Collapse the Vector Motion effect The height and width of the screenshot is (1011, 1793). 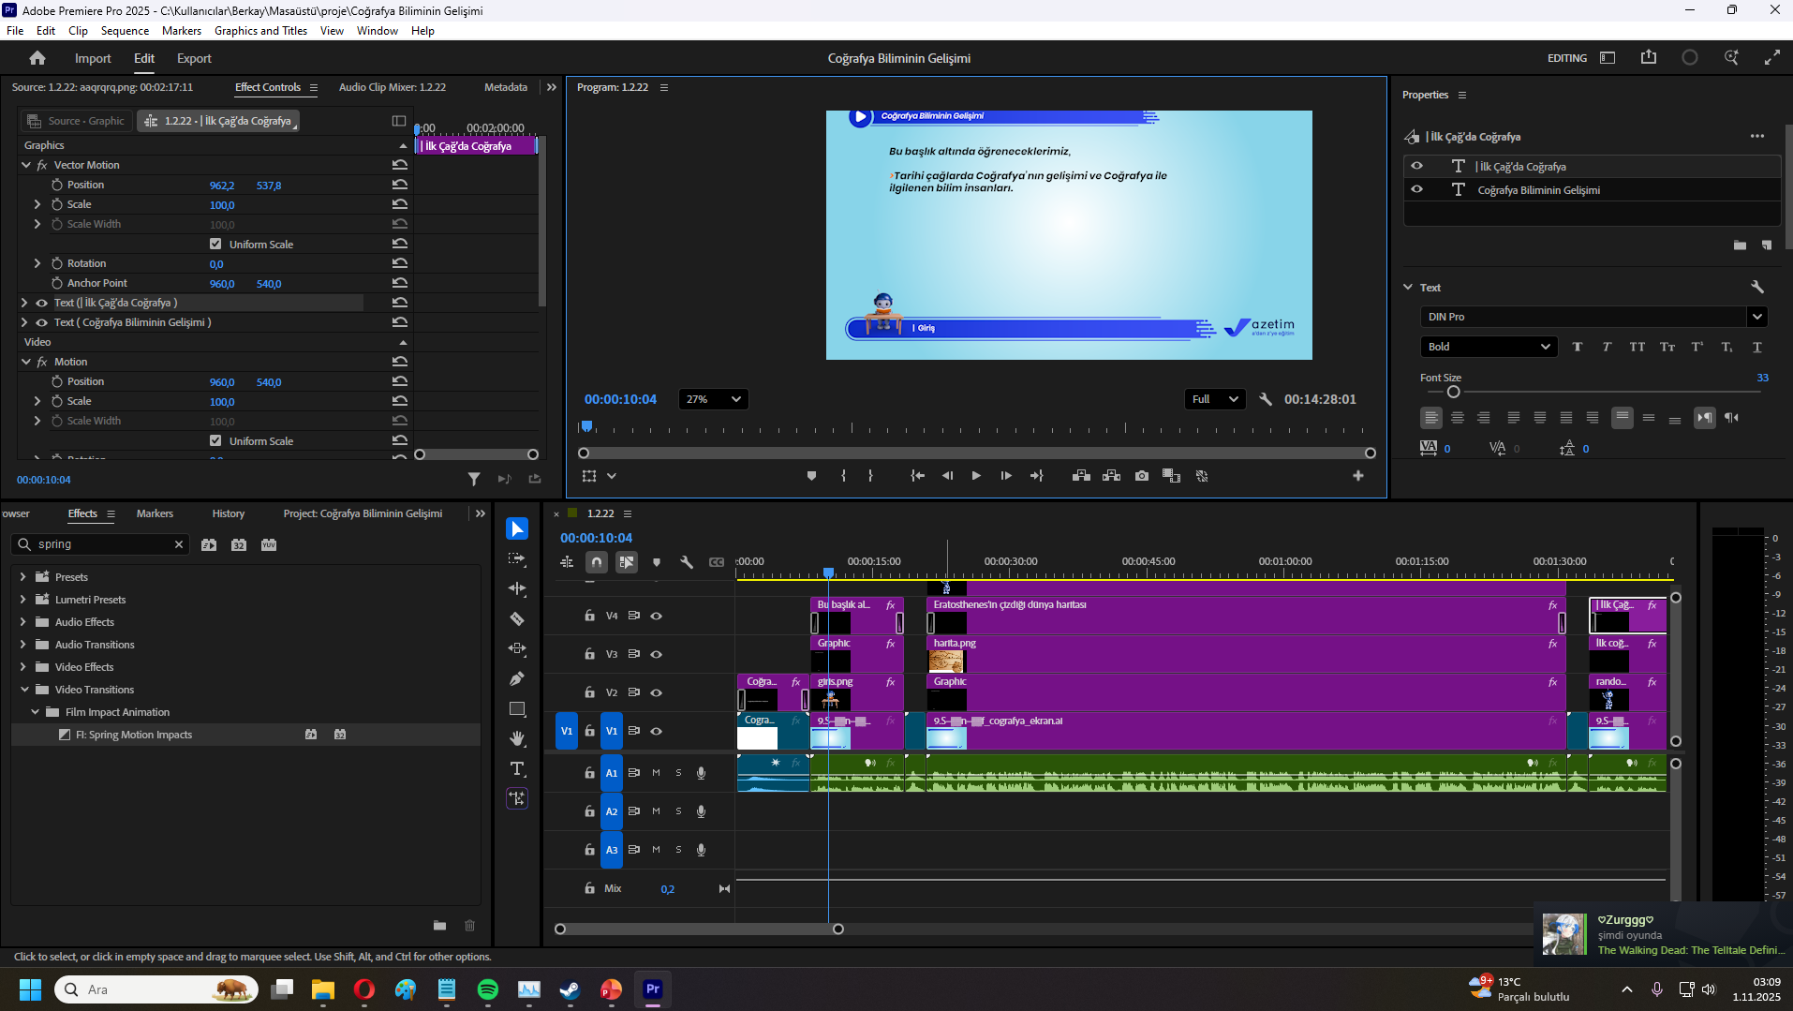click(26, 165)
